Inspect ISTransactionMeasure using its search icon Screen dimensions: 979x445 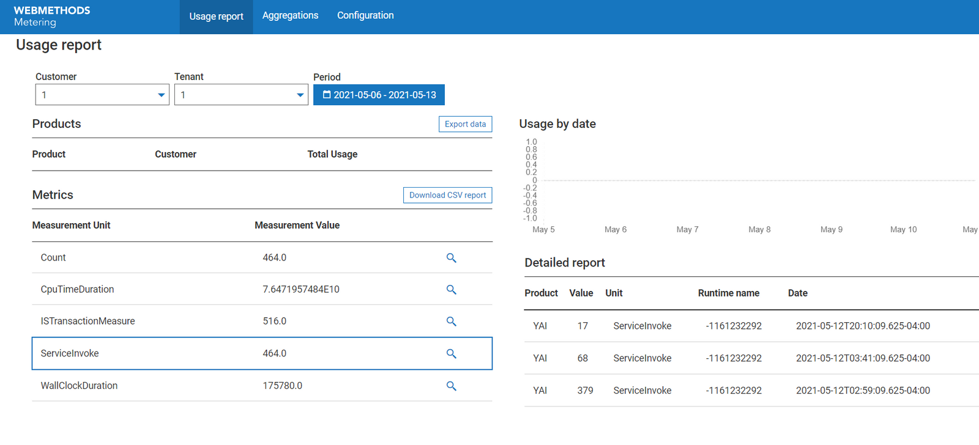point(451,322)
